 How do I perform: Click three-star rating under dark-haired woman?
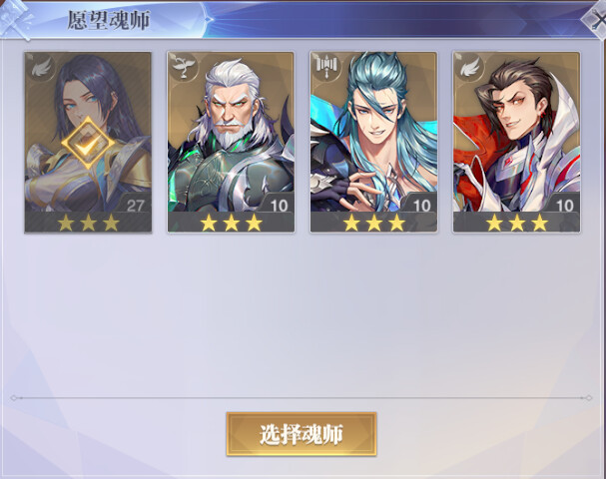tap(88, 223)
